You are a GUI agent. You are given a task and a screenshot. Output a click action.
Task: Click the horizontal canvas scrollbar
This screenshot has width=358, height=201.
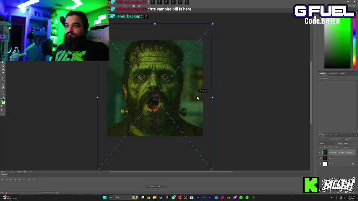coord(171,172)
